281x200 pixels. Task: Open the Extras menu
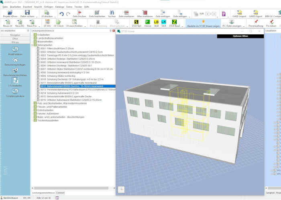69,7
